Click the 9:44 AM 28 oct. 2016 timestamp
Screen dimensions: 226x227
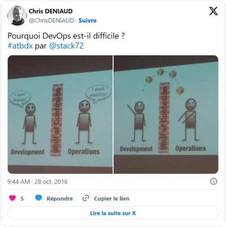tap(37, 182)
